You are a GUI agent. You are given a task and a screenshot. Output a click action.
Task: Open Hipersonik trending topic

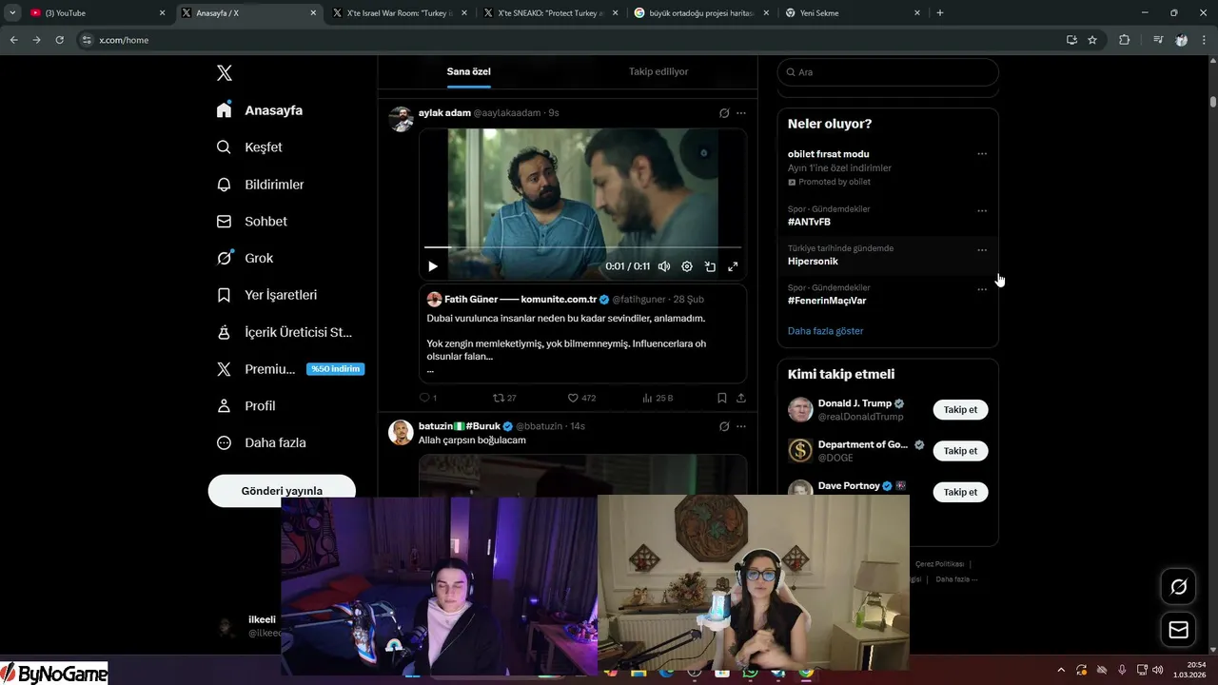(813, 261)
